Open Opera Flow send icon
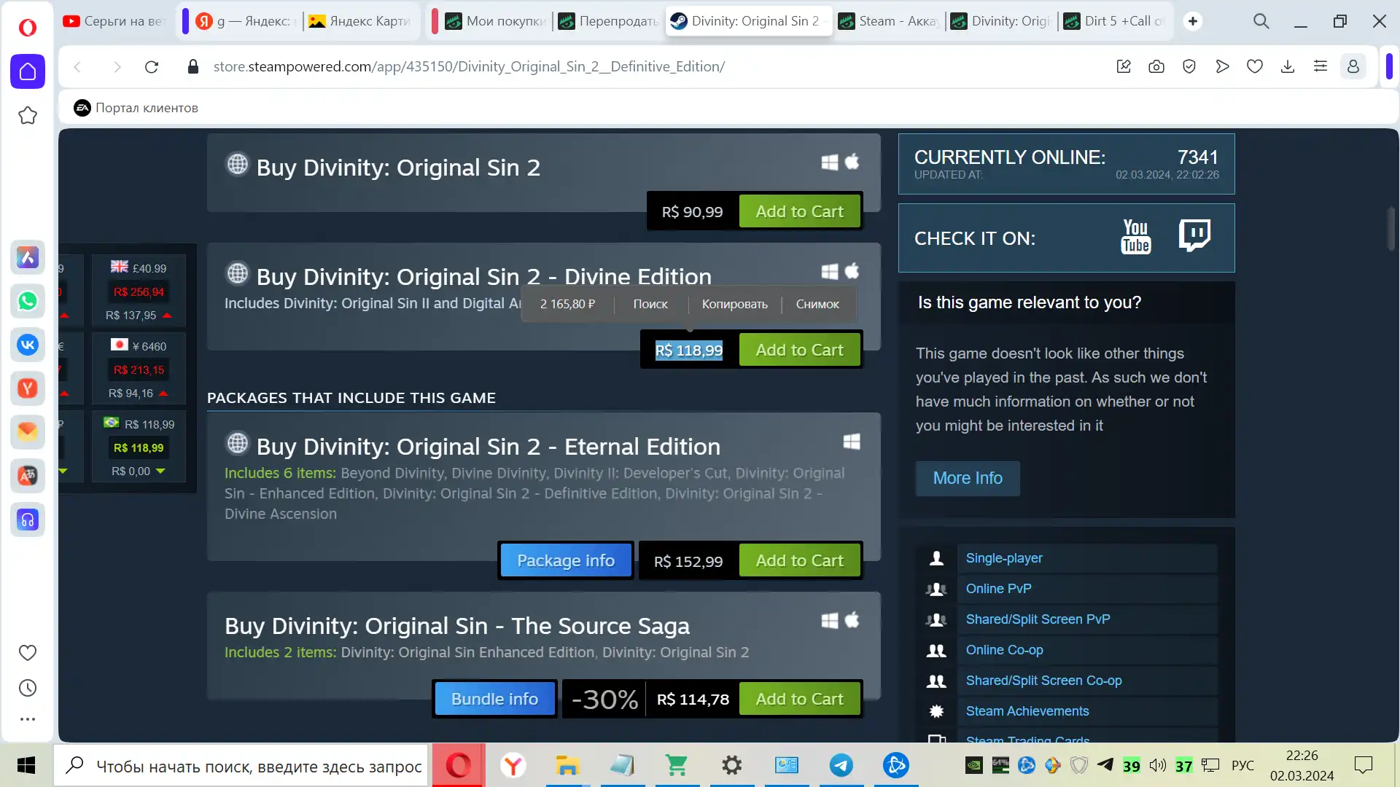 [1222, 67]
